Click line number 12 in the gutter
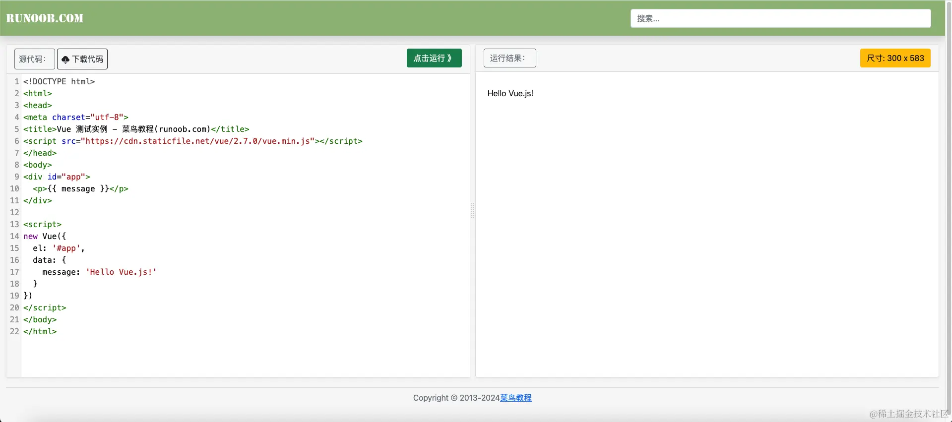Image resolution: width=952 pixels, height=422 pixels. 14,212
